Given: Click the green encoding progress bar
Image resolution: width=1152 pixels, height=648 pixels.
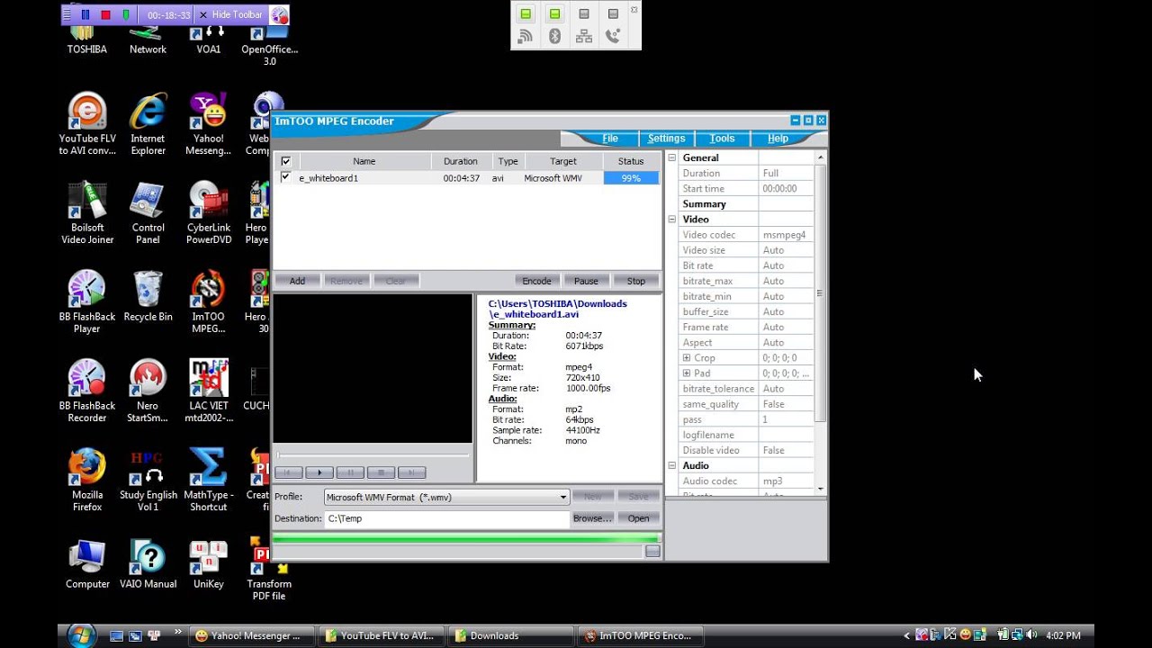Looking at the screenshot, I should point(465,539).
